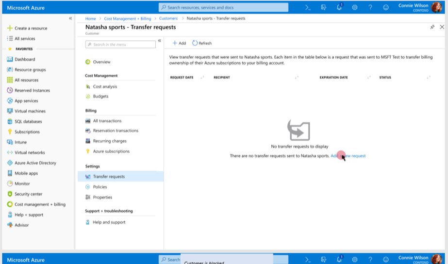Open the help question mark
The width and height of the screenshot is (448, 264).
370,8
